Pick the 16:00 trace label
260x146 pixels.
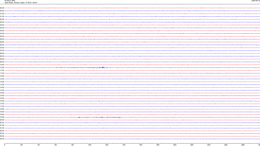coord(2,98)
